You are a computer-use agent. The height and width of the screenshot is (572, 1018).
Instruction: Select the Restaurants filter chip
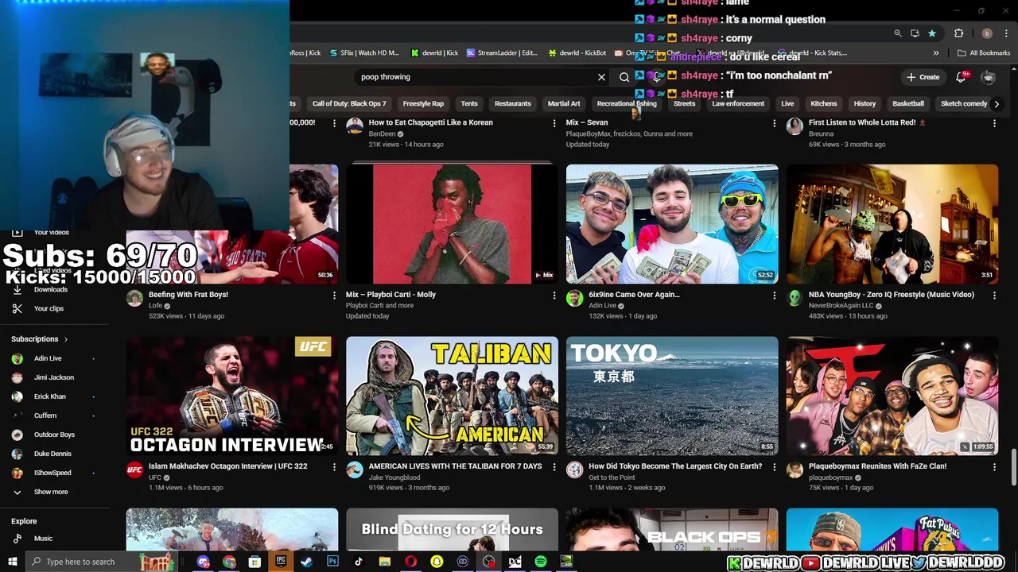(512, 103)
